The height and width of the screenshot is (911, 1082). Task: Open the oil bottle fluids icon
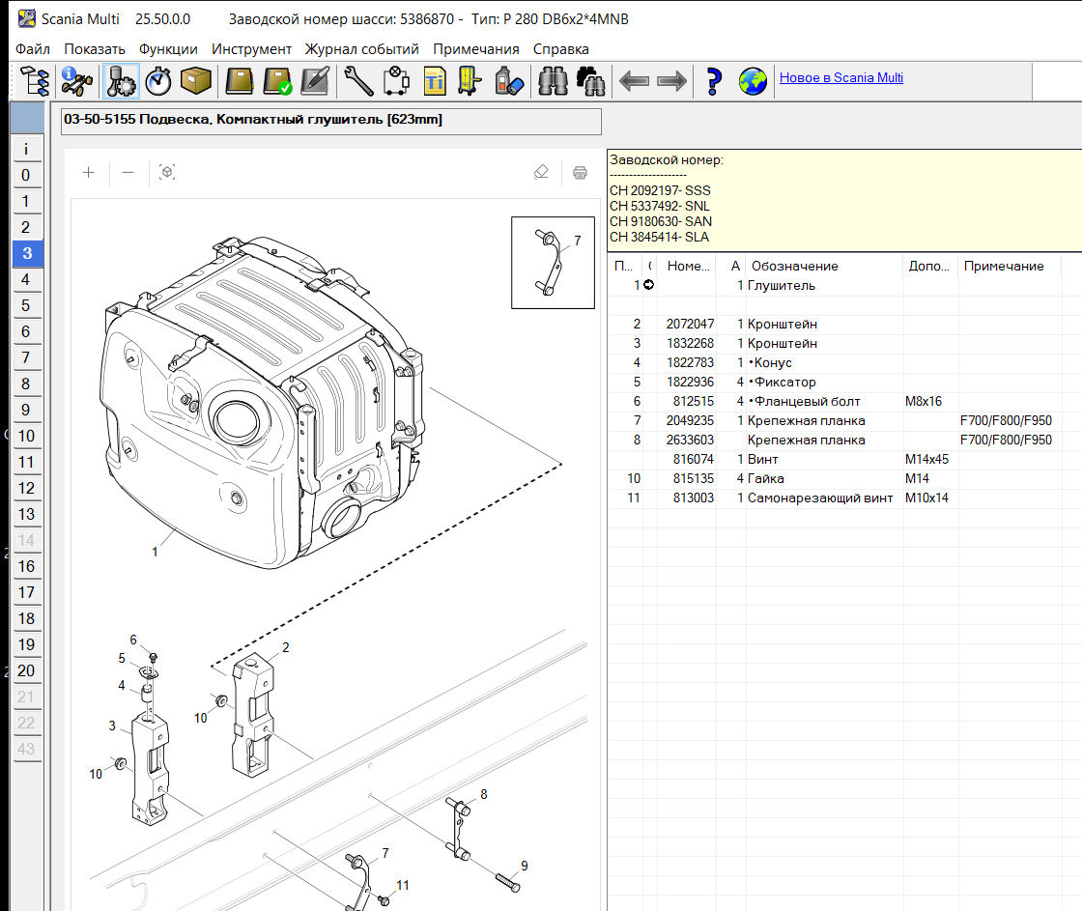(509, 81)
